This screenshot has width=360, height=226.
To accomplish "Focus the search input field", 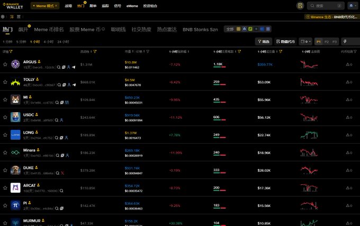I will tap(326, 6).
